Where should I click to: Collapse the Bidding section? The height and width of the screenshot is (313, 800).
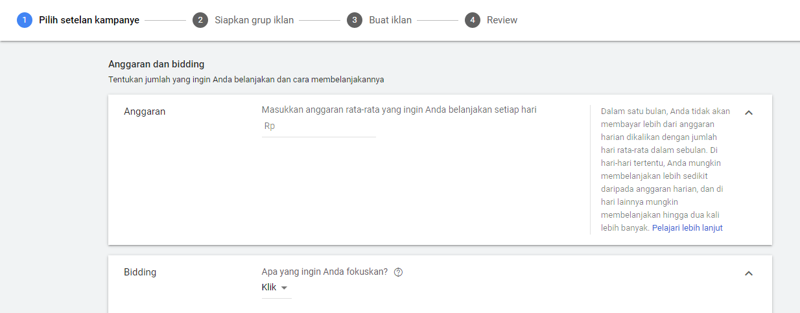coord(749,273)
